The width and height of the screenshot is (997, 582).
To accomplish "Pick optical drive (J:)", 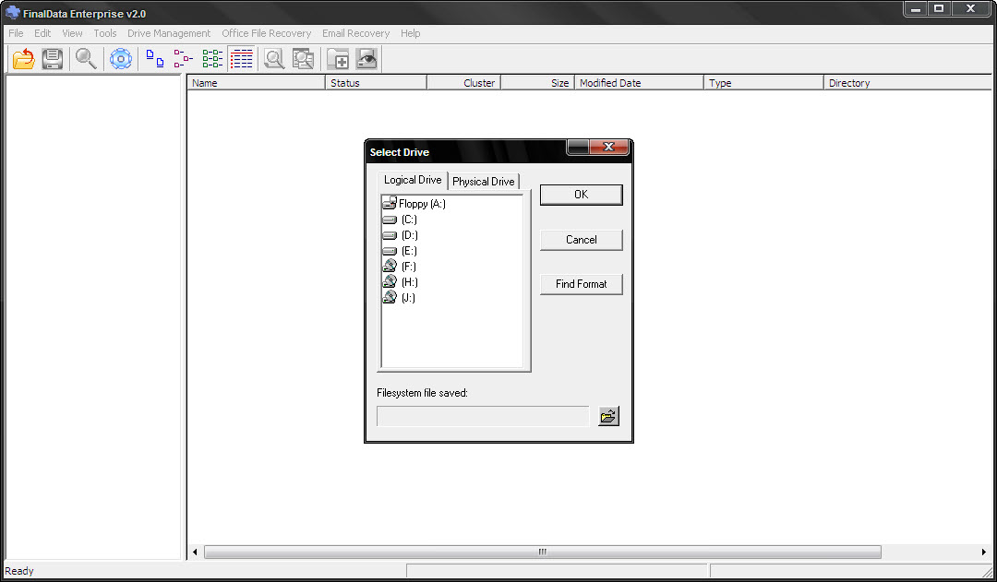I will pos(400,297).
